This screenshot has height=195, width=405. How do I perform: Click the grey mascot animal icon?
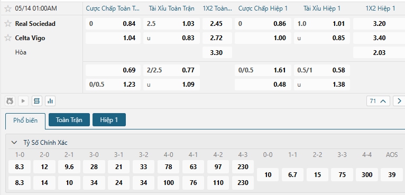tap(10, 101)
